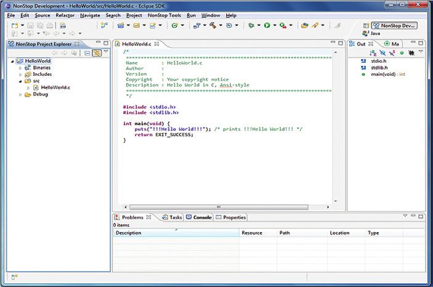Click the green bug Debug icon
The image size is (433, 287).
tap(251, 25)
